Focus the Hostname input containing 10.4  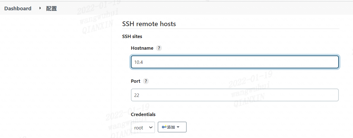click(x=235, y=62)
